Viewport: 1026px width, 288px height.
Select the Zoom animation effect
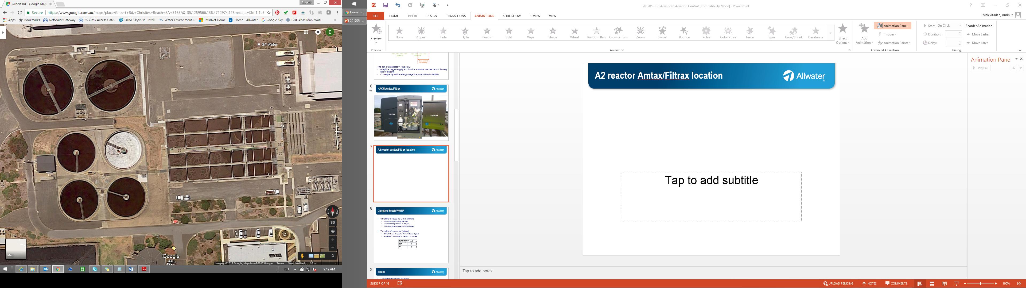[x=640, y=33]
